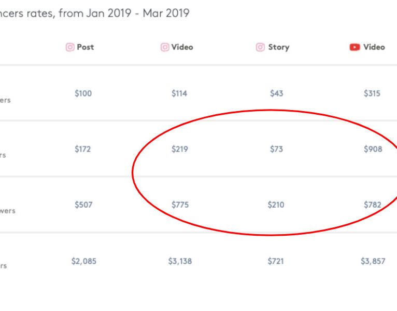Click the Instagram icon beside Post header

pyautogui.click(x=70, y=47)
